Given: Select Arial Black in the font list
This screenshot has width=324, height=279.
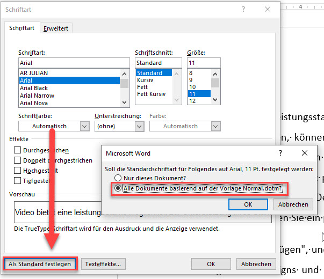Looking at the screenshot, I should (x=69, y=88).
